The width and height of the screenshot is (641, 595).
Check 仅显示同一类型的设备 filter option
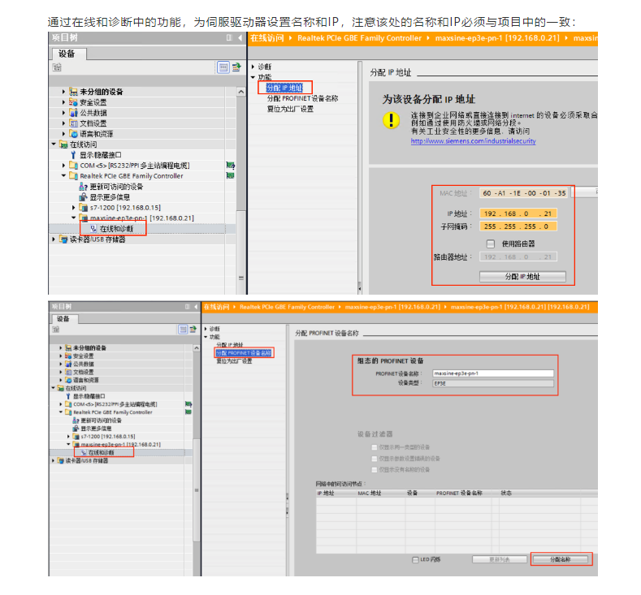[374, 447]
